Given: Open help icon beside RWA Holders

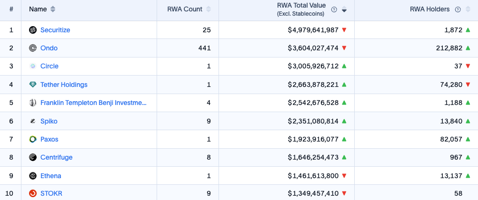Looking at the screenshot, I should click(458, 10).
